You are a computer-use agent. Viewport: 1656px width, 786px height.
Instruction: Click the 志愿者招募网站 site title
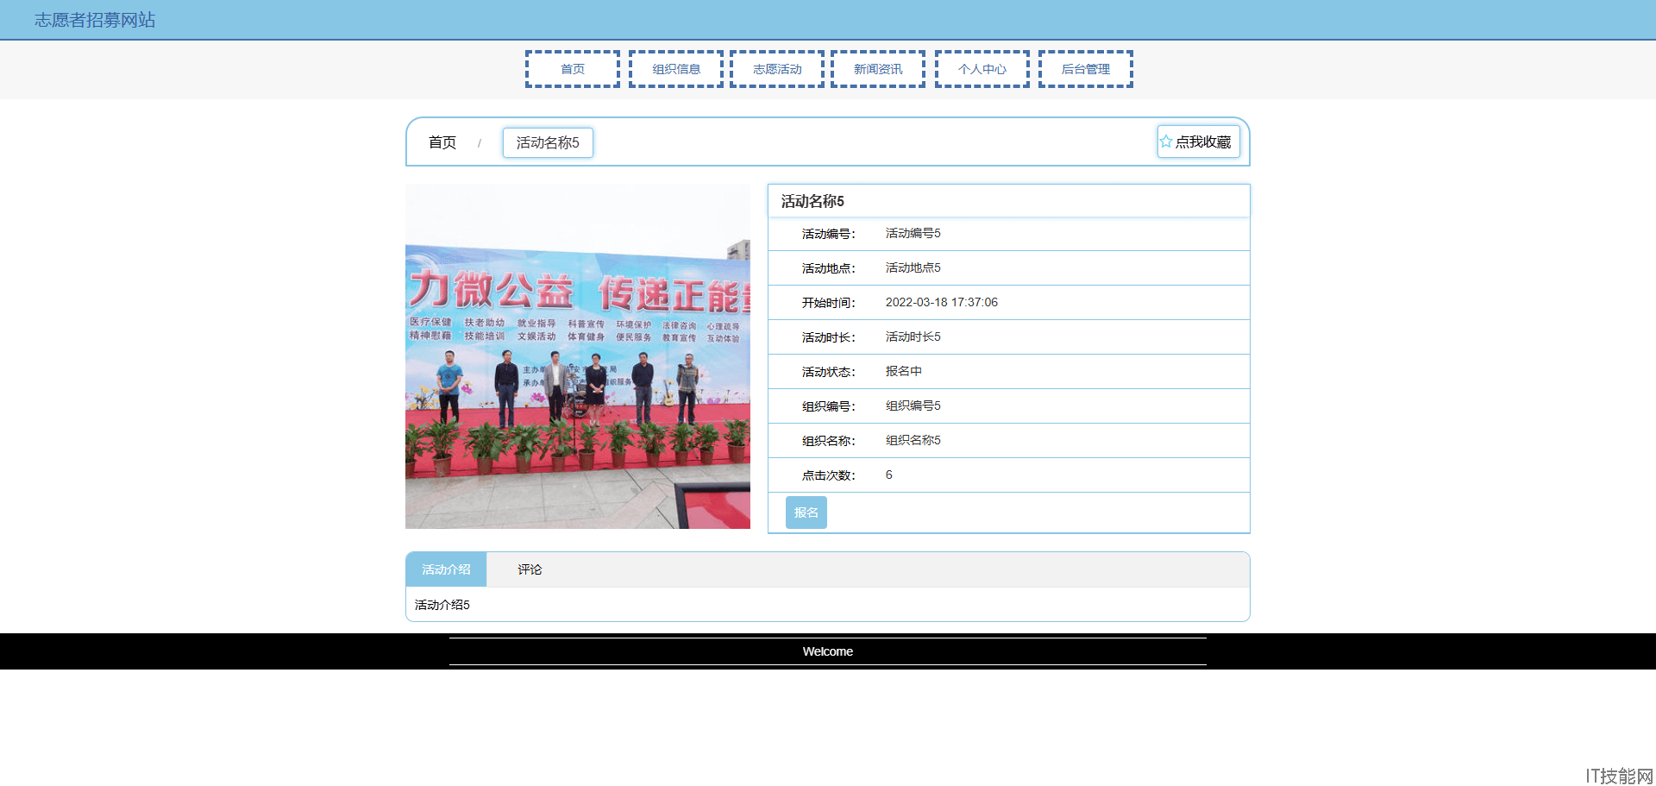point(95,20)
